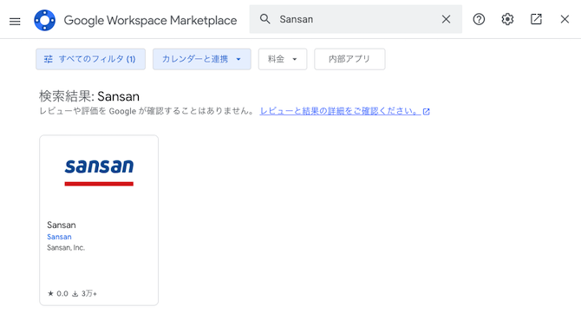Open すべてのフィルタ (1) filter panel
This screenshot has height=320, width=581.
90,59
